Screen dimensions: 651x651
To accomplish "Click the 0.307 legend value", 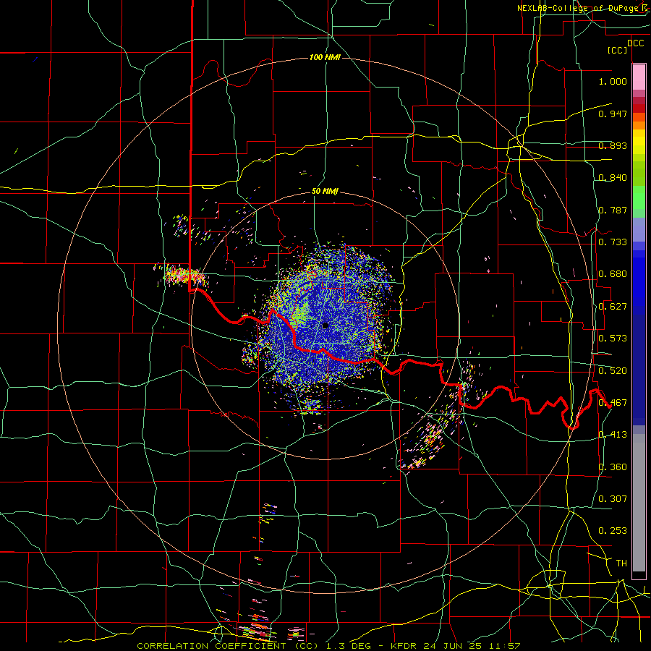I will click(613, 499).
